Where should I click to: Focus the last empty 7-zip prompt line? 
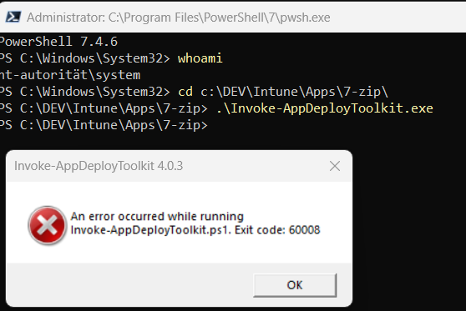coord(104,125)
